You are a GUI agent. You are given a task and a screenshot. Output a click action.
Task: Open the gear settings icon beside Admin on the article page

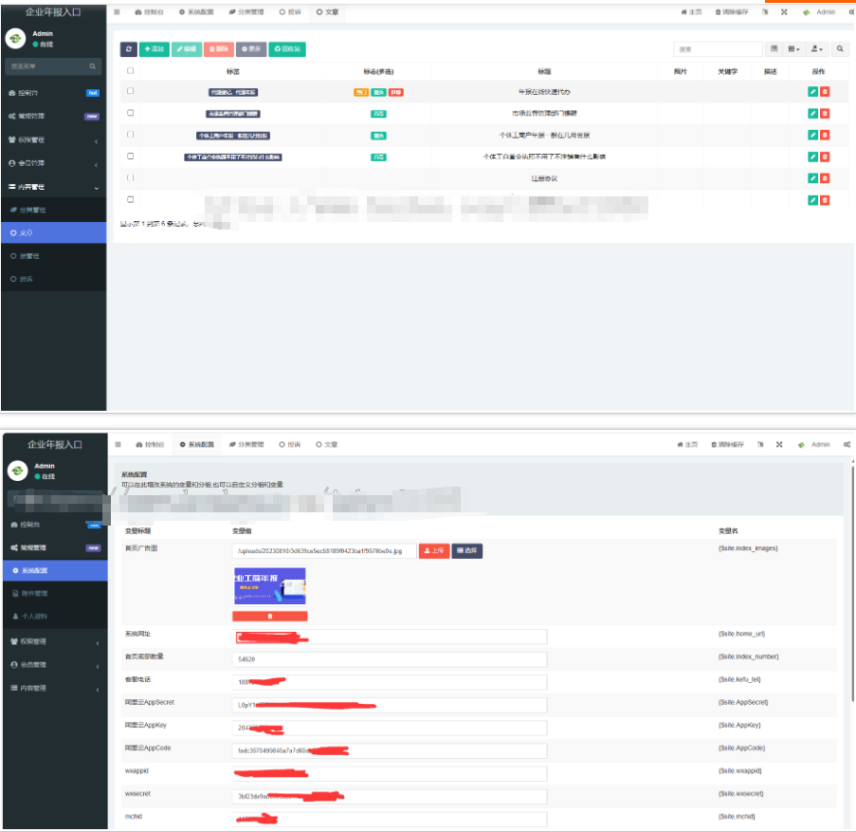tap(847, 12)
